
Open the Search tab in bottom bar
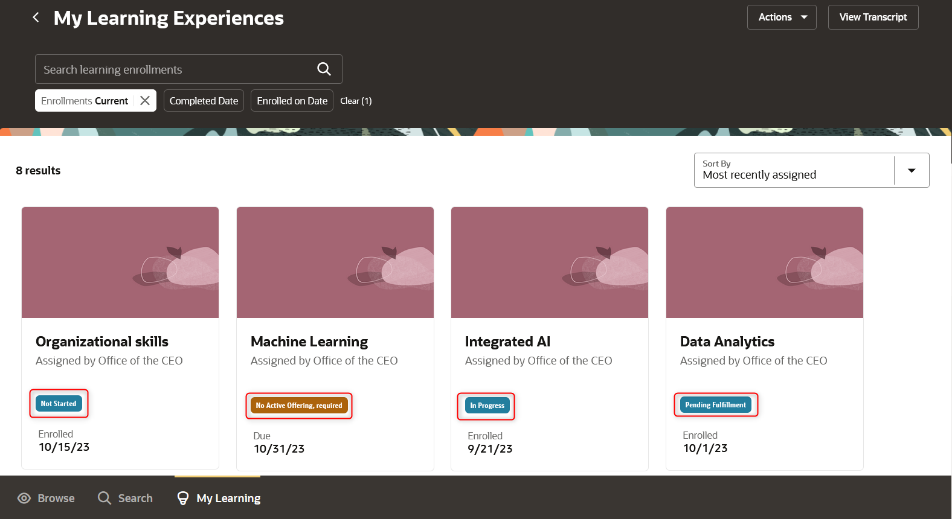point(126,498)
